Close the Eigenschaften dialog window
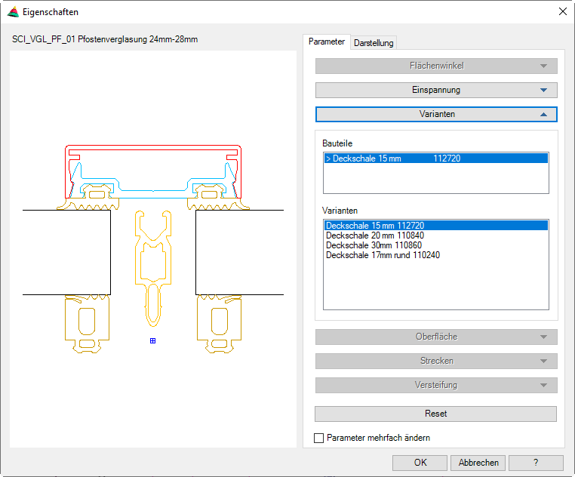This screenshot has height=477, width=575. tap(562, 12)
